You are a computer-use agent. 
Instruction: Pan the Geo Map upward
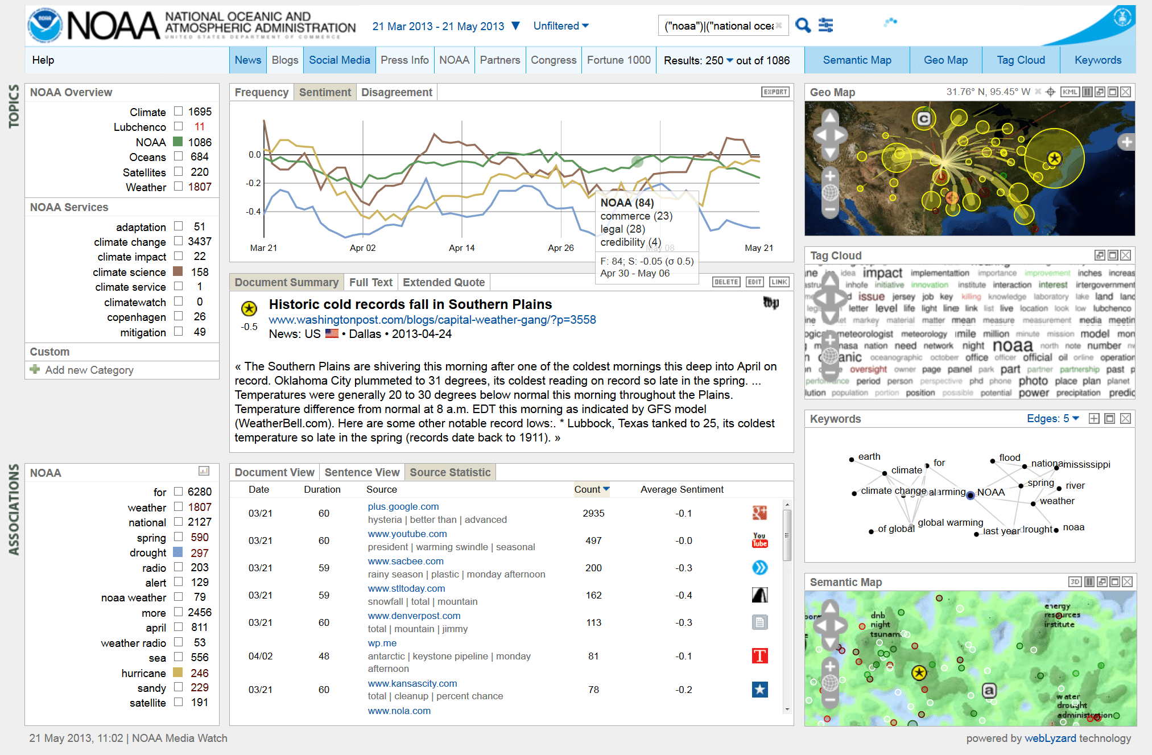pos(830,117)
